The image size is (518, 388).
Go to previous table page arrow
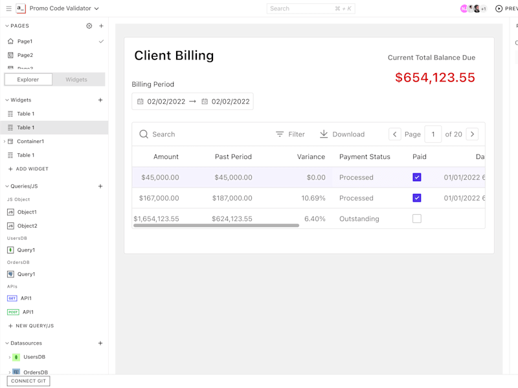tap(395, 134)
